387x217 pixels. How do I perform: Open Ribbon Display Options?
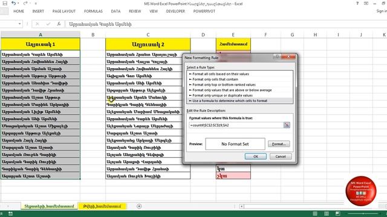(366, 4)
